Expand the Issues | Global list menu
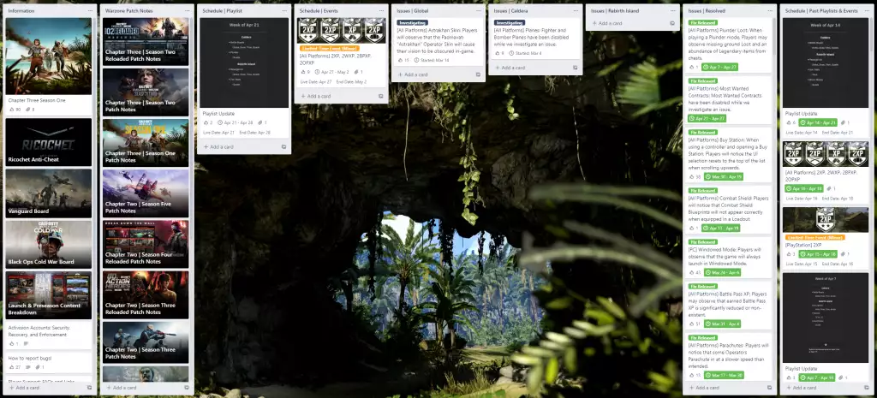Image resolution: width=877 pixels, height=398 pixels. click(x=477, y=10)
